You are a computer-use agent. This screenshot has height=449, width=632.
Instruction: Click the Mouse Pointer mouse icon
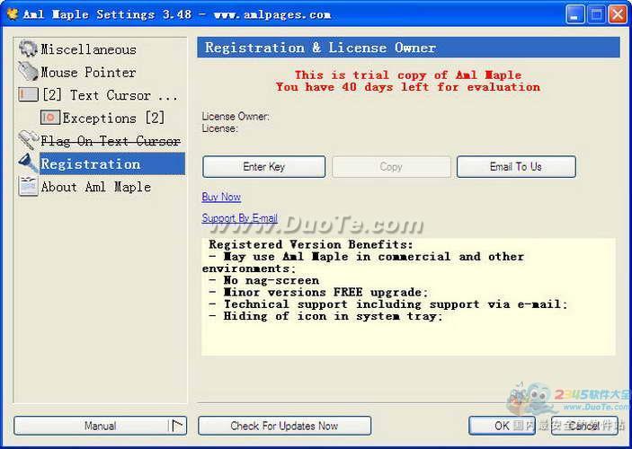click(x=28, y=72)
